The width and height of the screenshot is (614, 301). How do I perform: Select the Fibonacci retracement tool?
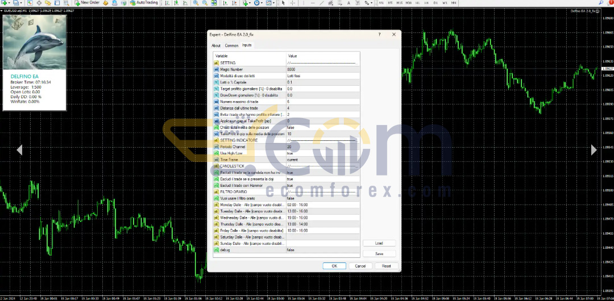point(339,3)
